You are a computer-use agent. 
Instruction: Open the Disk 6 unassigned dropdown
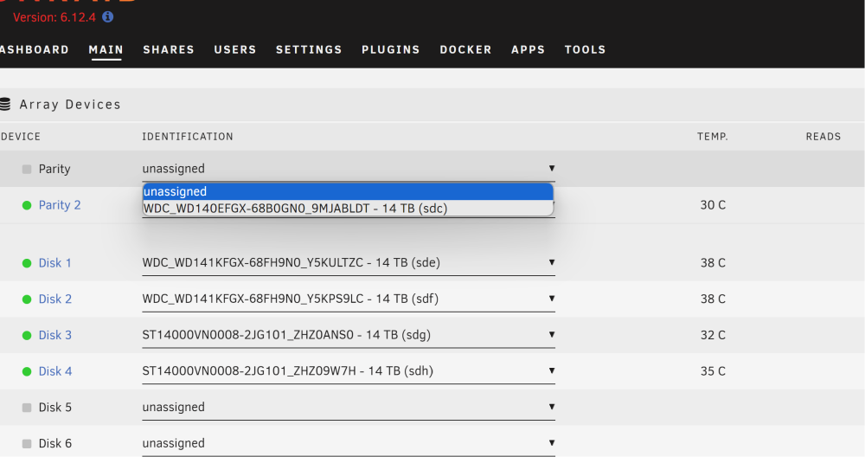tap(349, 443)
